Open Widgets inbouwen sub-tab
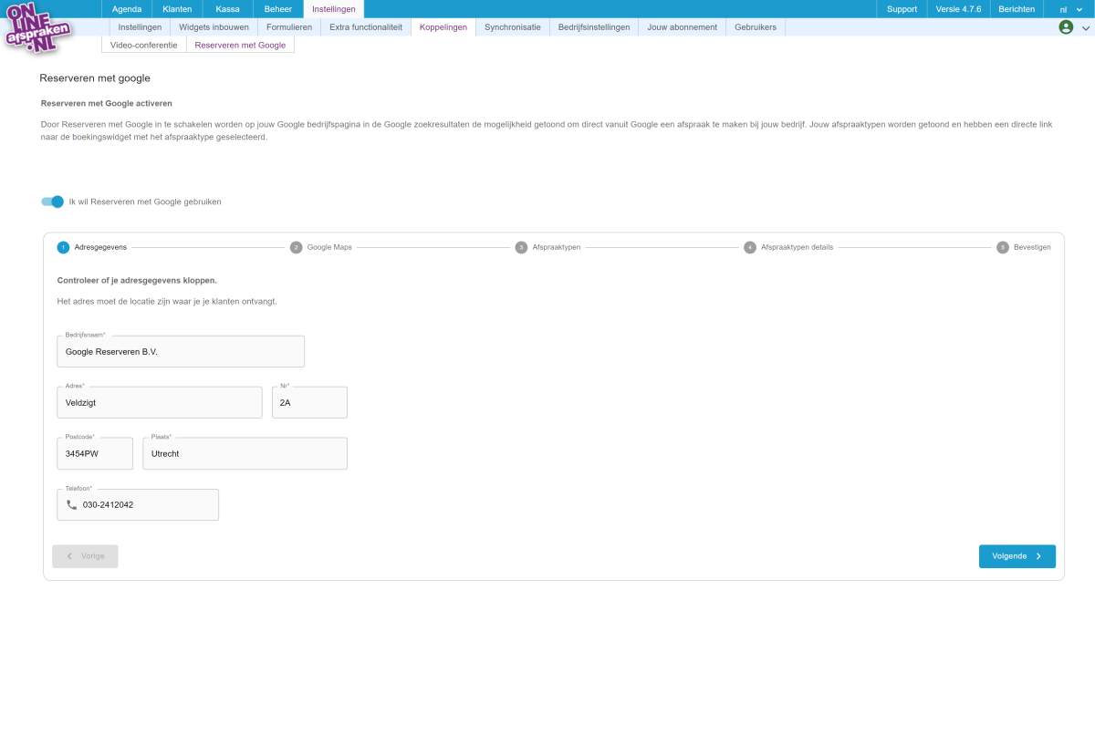The height and width of the screenshot is (735, 1095). (x=214, y=27)
